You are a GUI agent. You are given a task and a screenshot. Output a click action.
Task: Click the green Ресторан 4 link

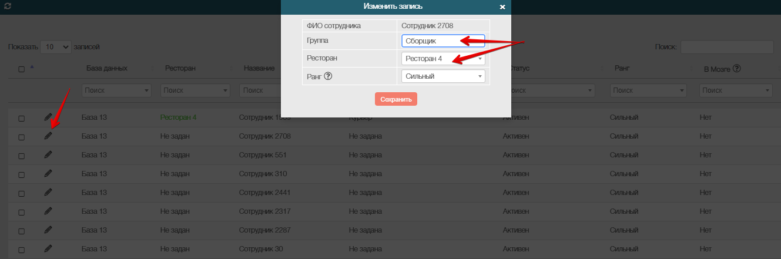tap(178, 117)
